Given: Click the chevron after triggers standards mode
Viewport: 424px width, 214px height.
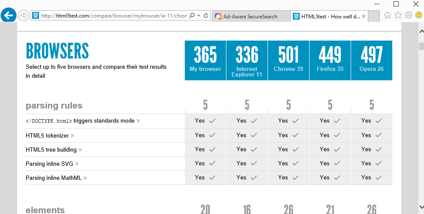Looking at the screenshot, I should point(138,121).
